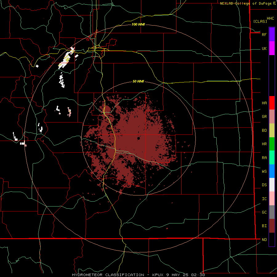Image resolution: width=277 pixels, height=277 pixels.
Task: Click the GR legend color swatch
Action: (272, 117)
